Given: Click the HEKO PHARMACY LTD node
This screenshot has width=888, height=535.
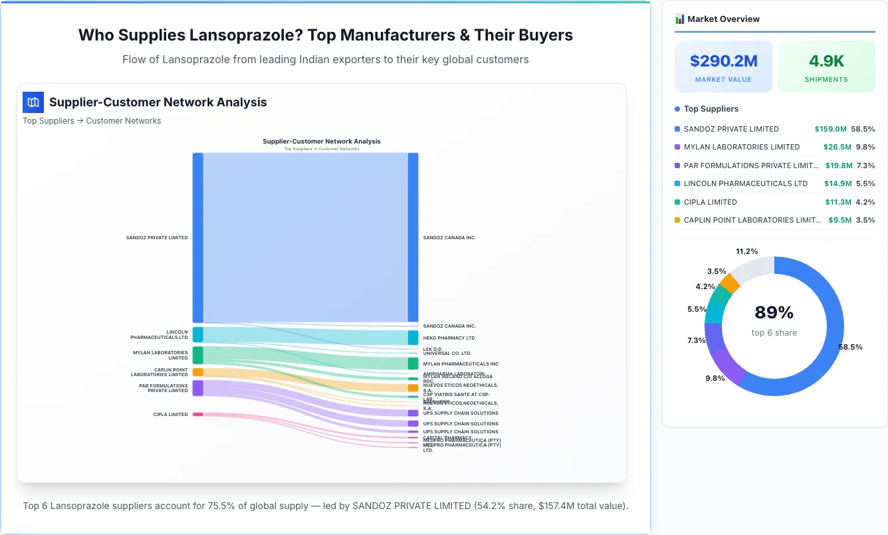Looking at the screenshot, I should [x=413, y=338].
